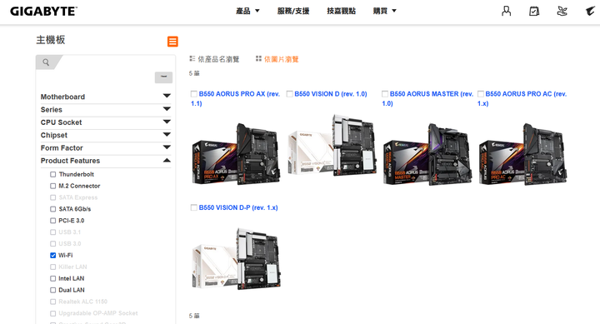Image resolution: width=600 pixels, height=324 pixels.
Task: Click the plant leaf icon in header
Action: [562, 11]
